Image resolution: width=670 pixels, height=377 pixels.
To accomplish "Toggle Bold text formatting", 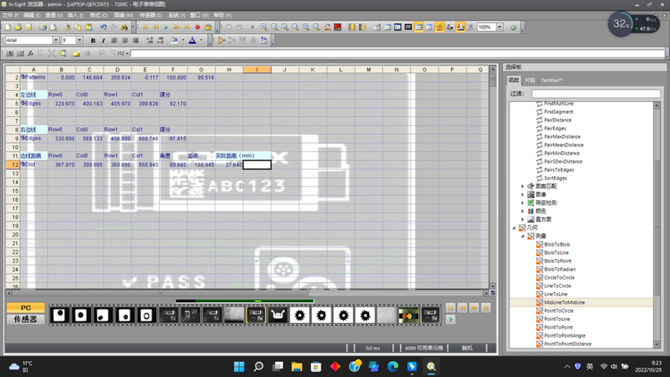I will pos(93,40).
